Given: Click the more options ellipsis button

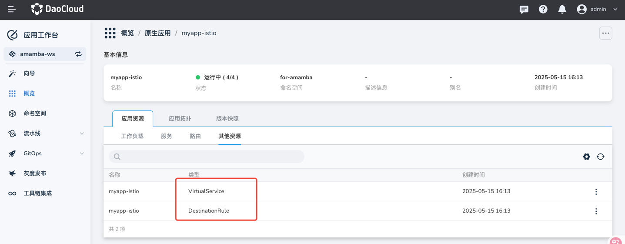Looking at the screenshot, I should (605, 33).
